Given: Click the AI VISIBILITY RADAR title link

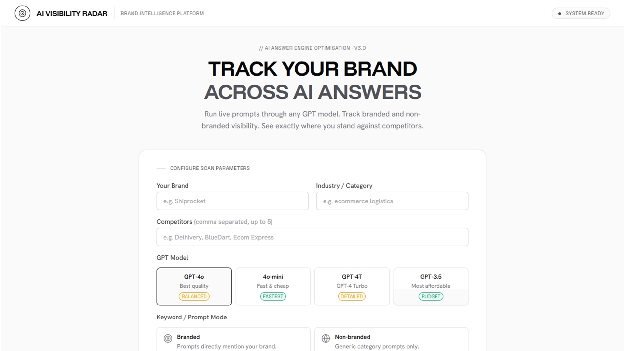Looking at the screenshot, I should tap(72, 13).
